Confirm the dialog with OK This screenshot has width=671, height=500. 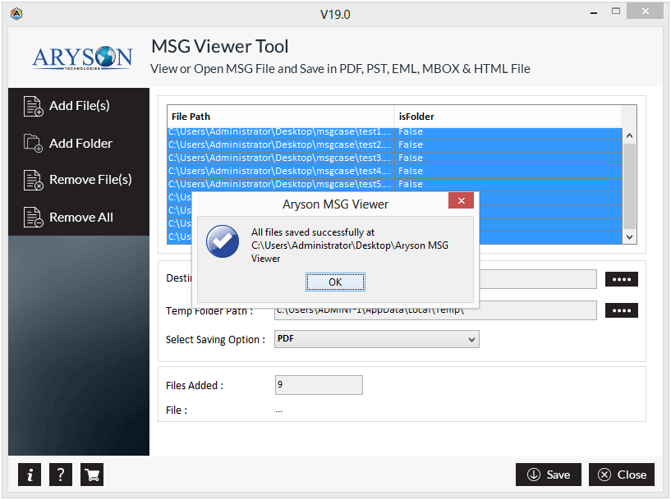click(x=335, y=282)
